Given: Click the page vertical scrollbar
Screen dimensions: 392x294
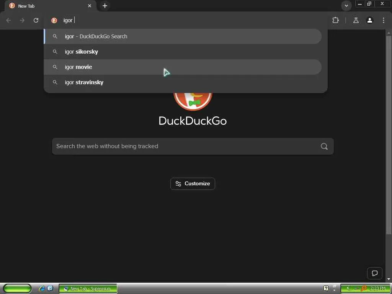Looking at the screenshot, I should [389, 135].
